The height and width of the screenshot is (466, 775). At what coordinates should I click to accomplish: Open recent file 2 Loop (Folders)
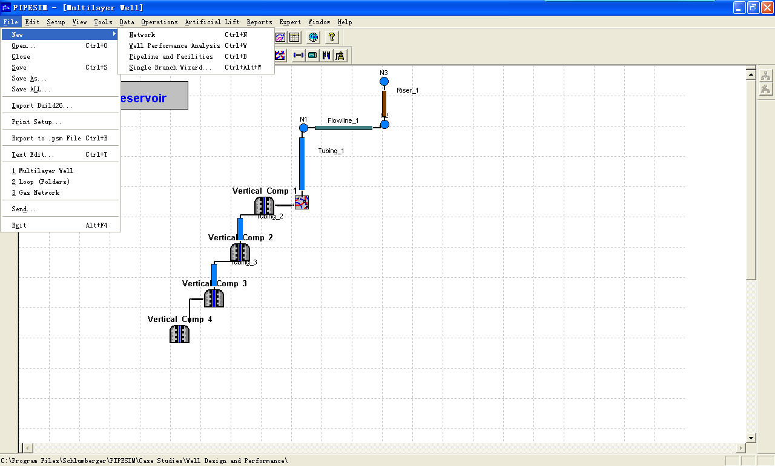click(x=61, y=182)
